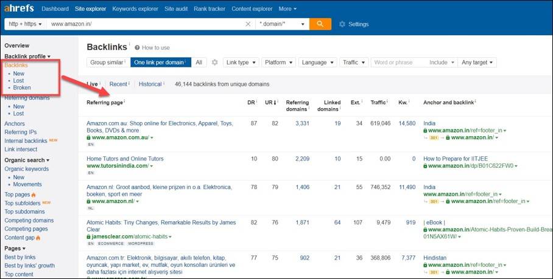This screenshot has width=553, height=279.
Task: Open Organic keywords in the sidebar
Action: pyautogui.click(x=26, y=169)
